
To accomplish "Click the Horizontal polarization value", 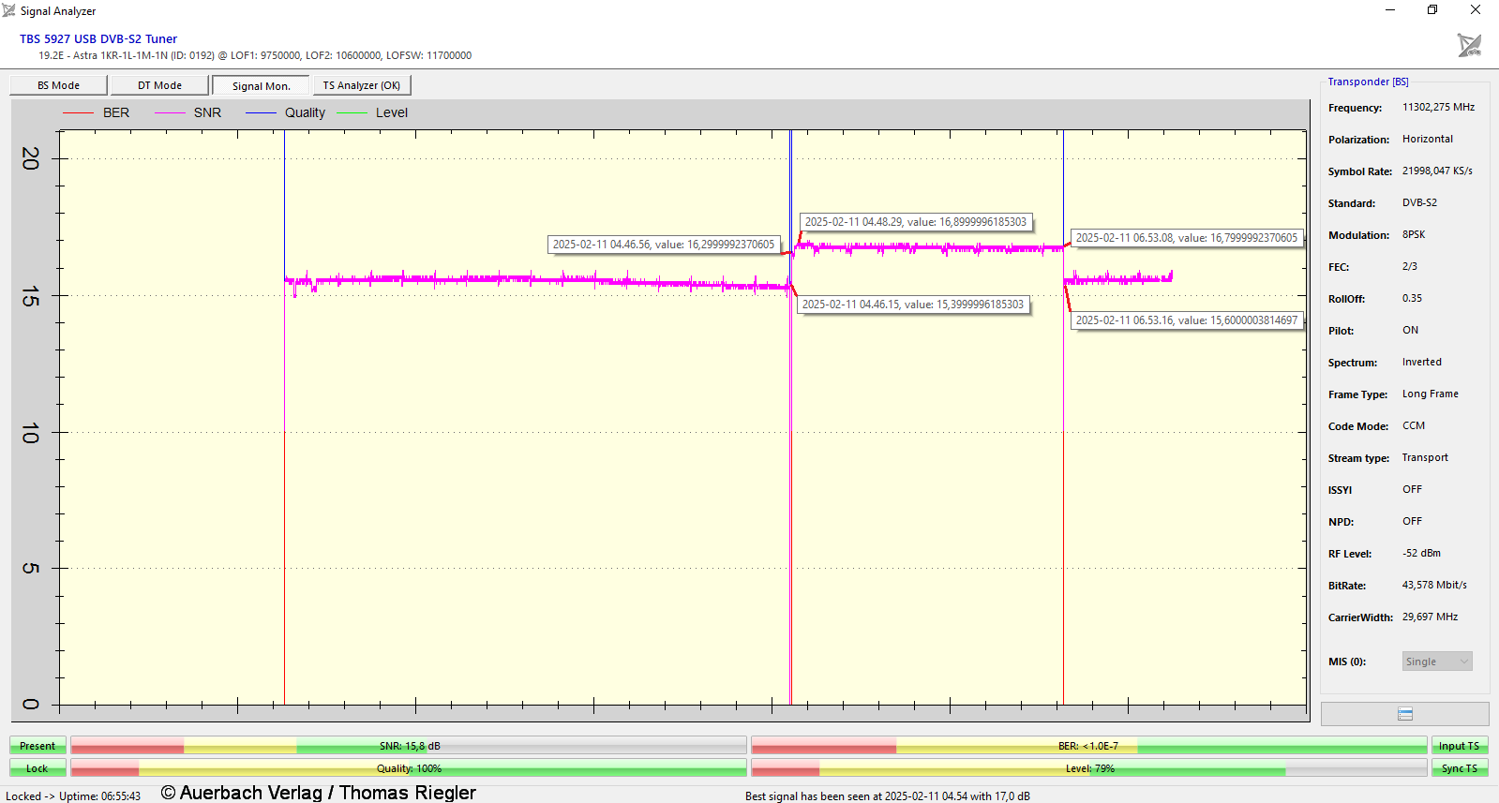I will [x=1428, y=139].
